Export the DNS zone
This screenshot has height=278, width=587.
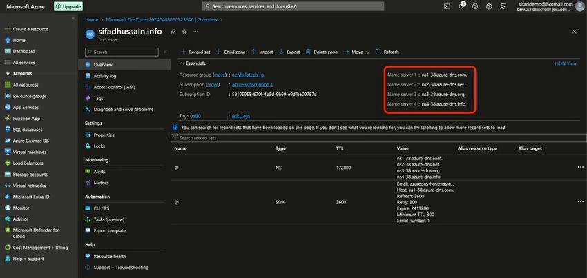pos(289,52)
